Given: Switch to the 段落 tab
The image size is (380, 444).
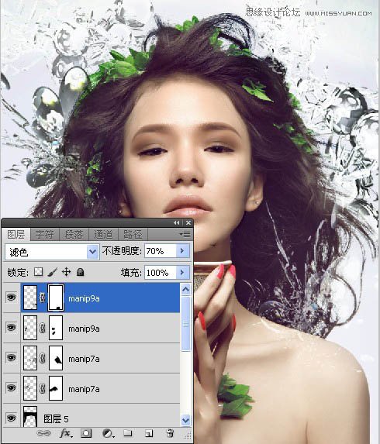Looking at the screenshot, I should (74, 235).
